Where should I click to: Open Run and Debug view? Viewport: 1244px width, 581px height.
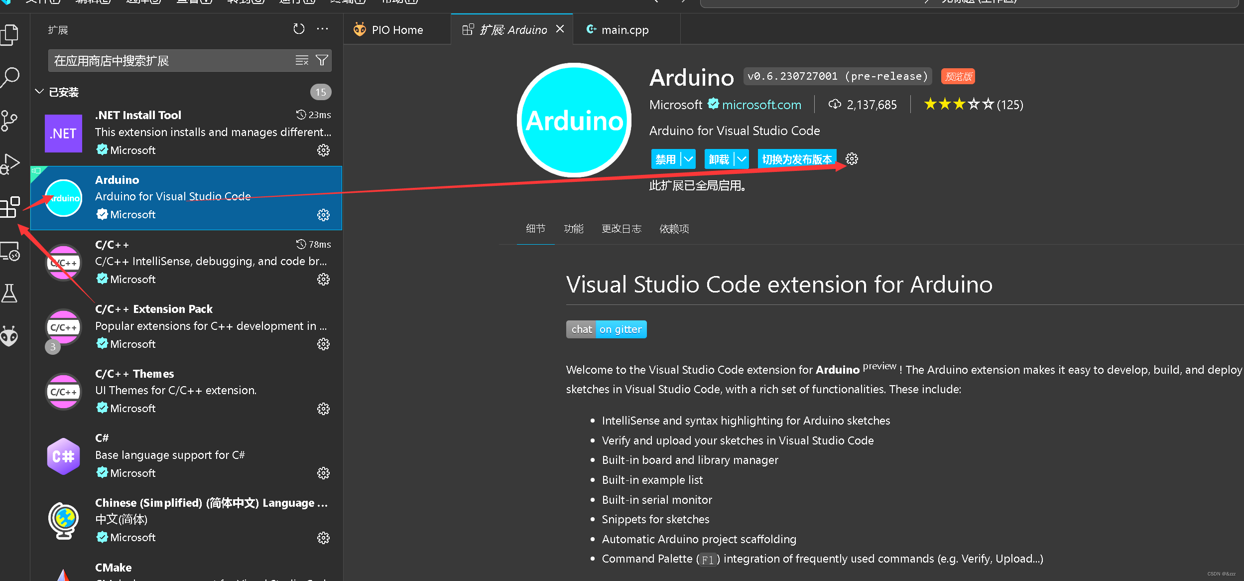pyautogui.click(x=9, y=163)
